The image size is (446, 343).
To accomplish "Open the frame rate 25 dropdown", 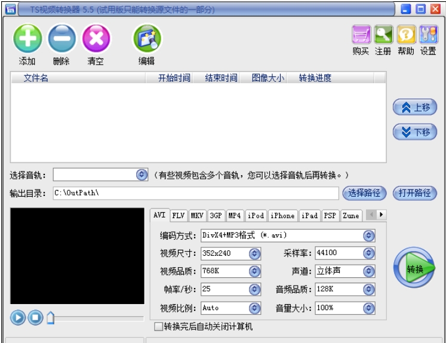I will (x=254, y=289).
